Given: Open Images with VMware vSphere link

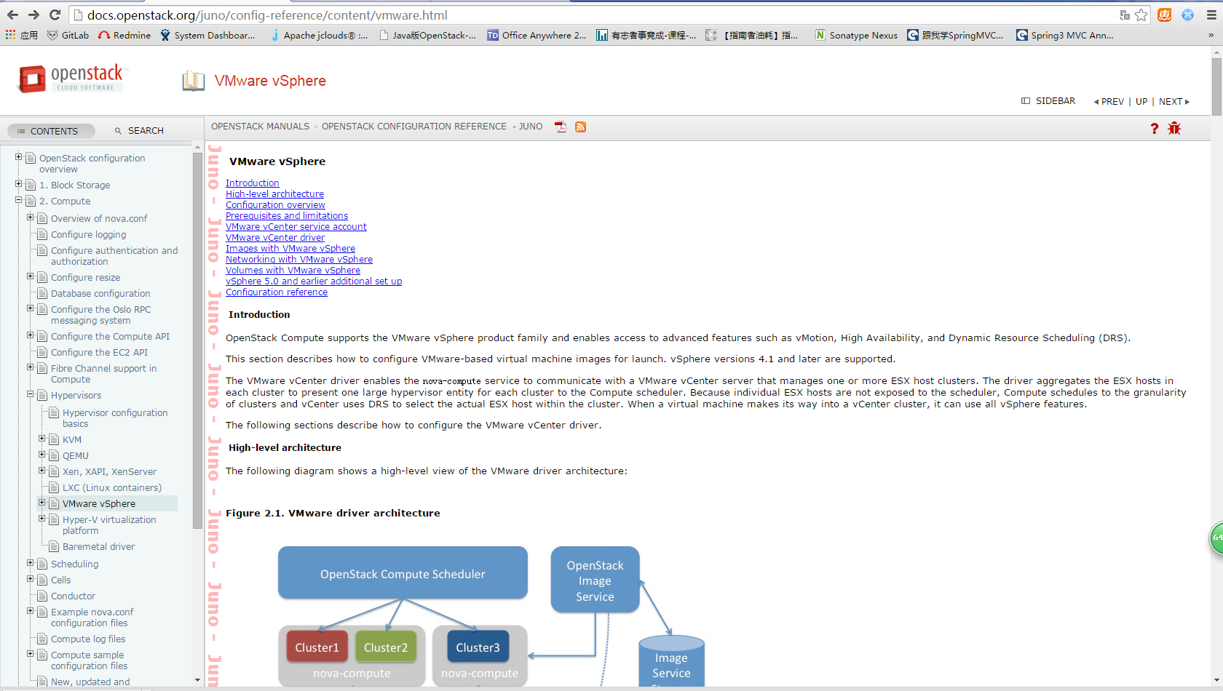Looking at the screenshot, I should pos(290,249).
